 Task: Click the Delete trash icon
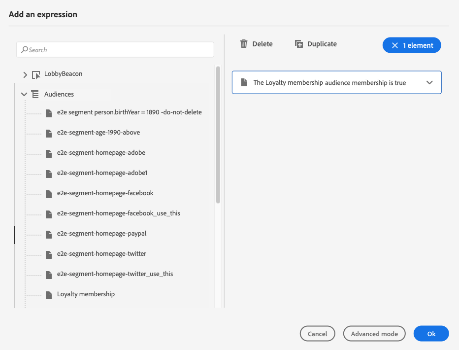(244, 44)
